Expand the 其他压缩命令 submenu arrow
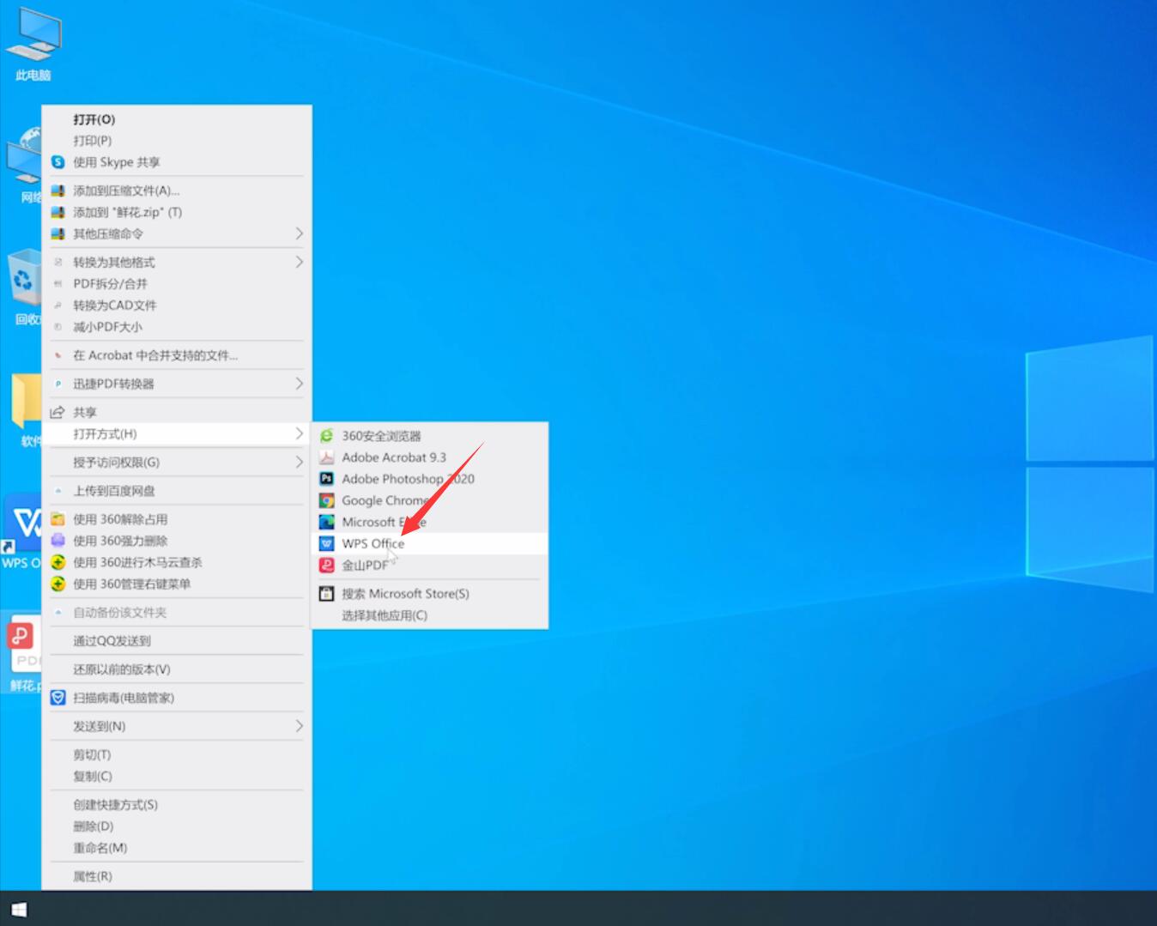The image size is (1157, 926). pyautogui.click(x=299, y=233)
